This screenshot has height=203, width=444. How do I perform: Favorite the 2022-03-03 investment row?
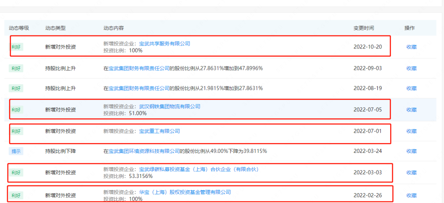pyautogui.click(x=411, y=173)
